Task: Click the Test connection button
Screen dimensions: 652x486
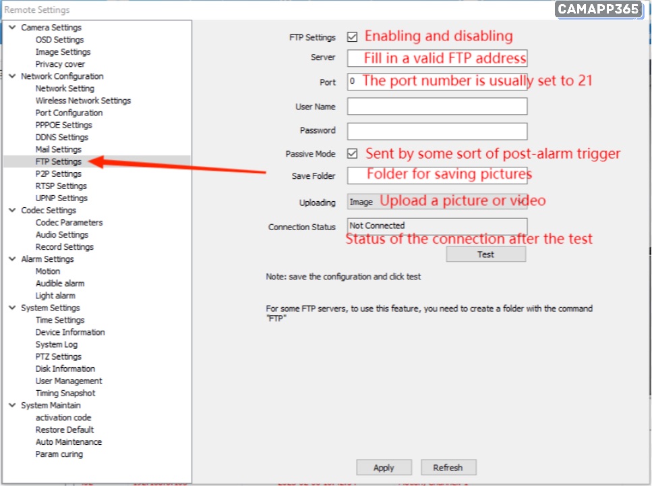Action: 485,254
